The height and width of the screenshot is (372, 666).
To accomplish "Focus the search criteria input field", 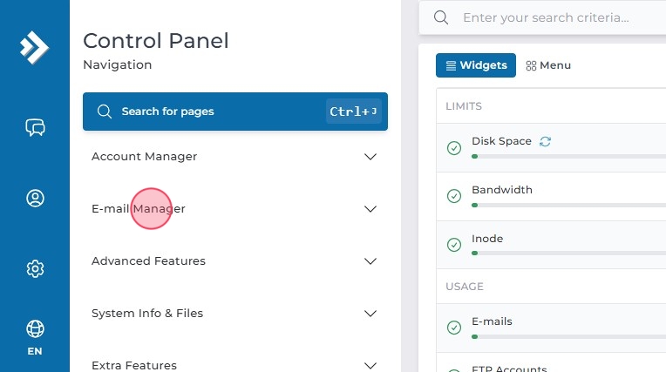I will (558, 17).
